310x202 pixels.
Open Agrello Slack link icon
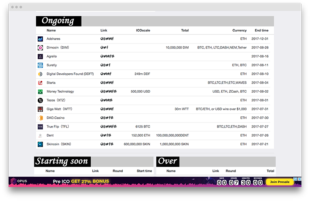[x=113, y=56]
